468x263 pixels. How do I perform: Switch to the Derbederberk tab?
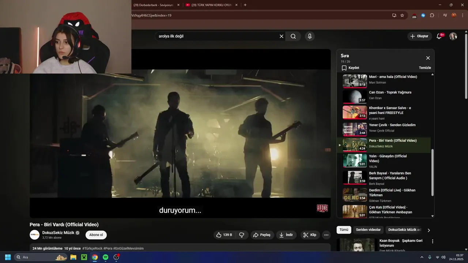click(x=153, y=5)
